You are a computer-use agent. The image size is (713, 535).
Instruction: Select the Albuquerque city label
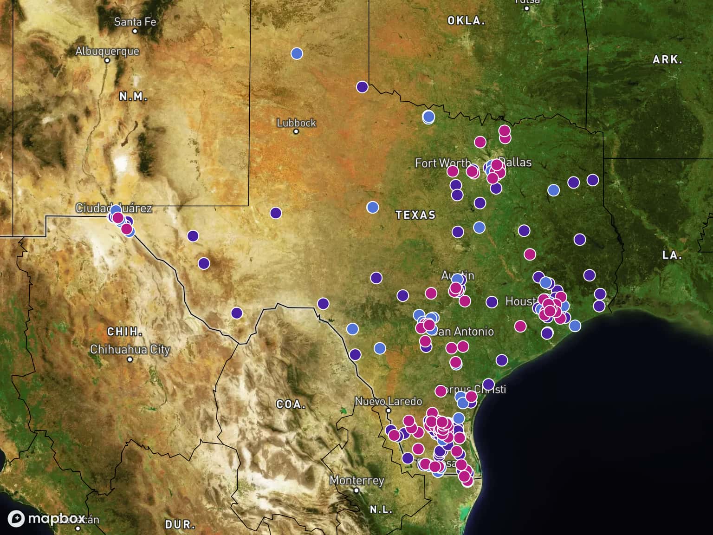point(107,51)
